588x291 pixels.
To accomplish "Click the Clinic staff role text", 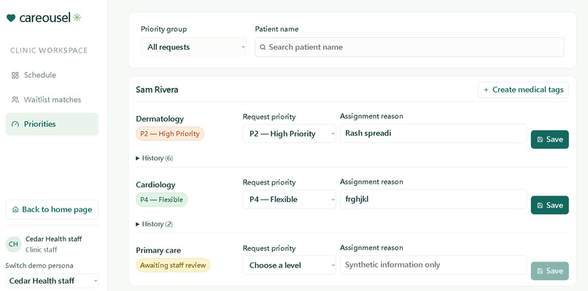I will coord(42,249).
